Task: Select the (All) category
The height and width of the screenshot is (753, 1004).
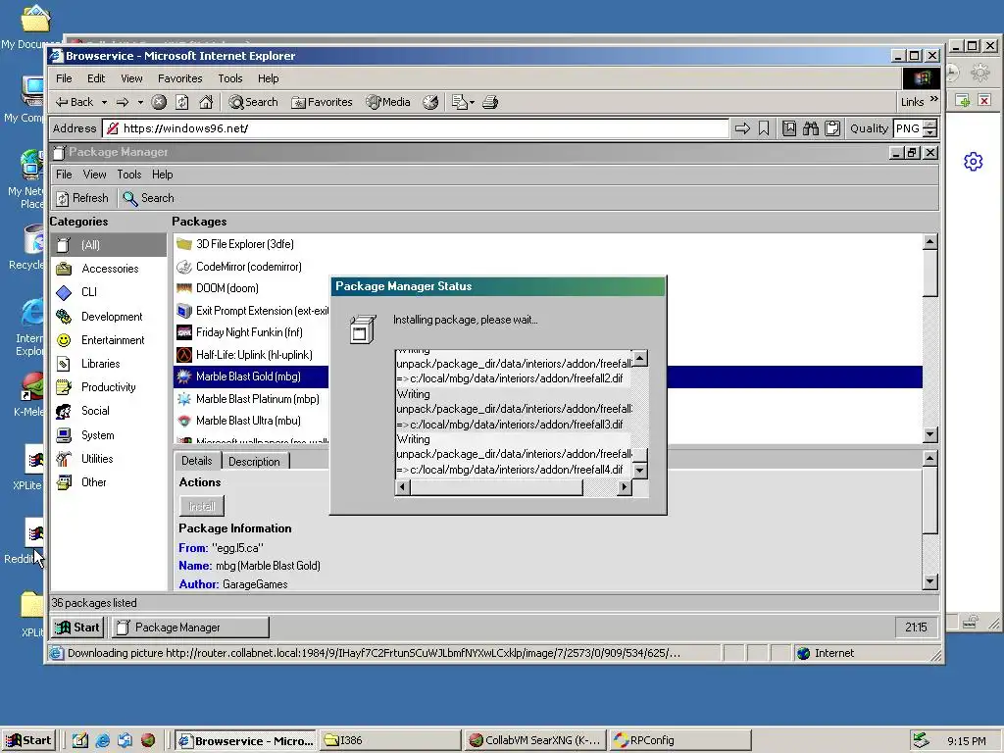Action: [x=108, y=244]
